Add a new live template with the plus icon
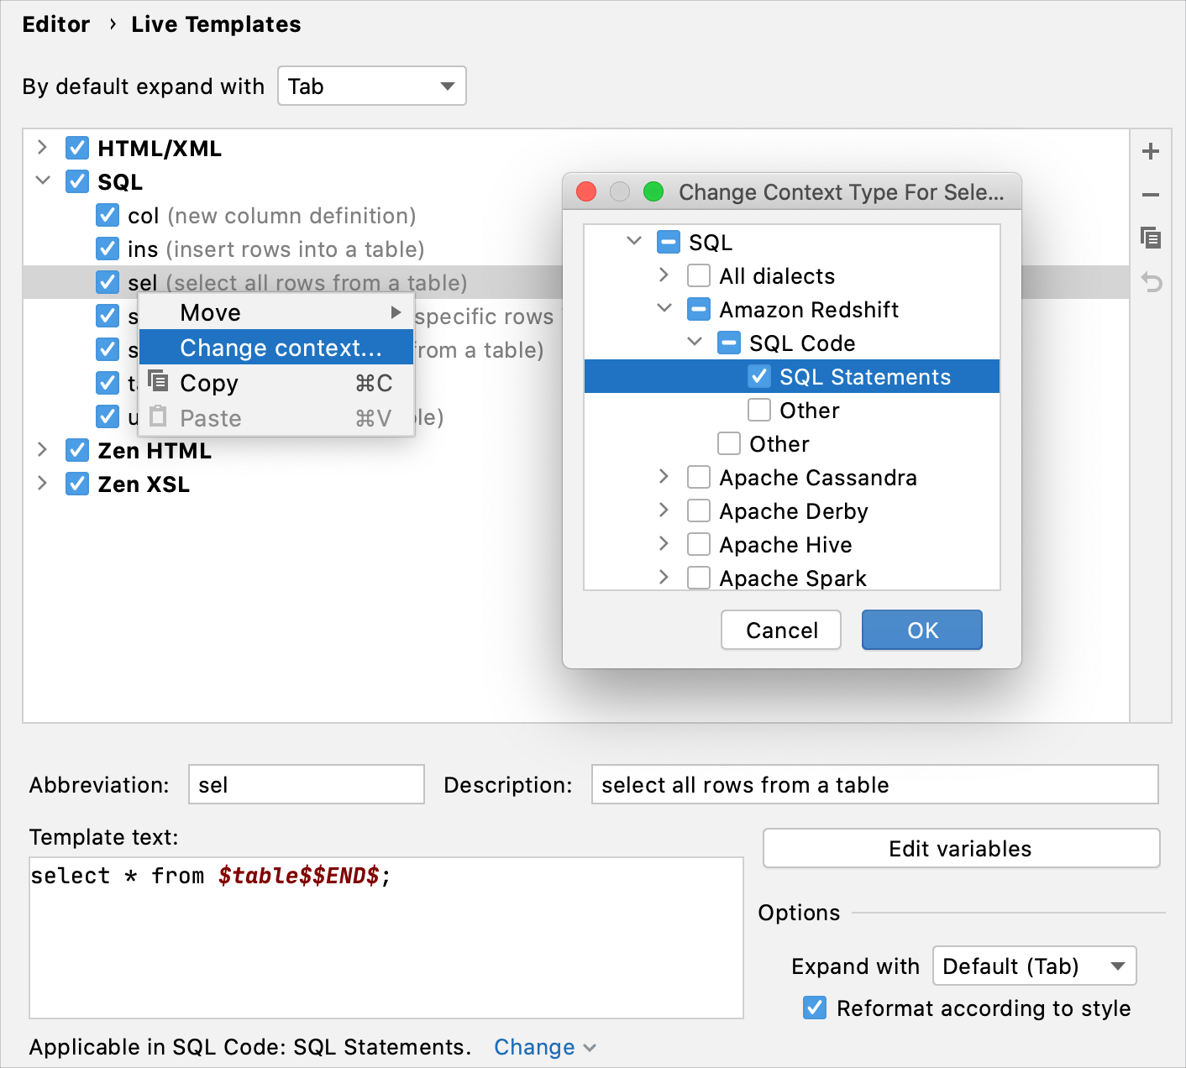 point(1151,151)
